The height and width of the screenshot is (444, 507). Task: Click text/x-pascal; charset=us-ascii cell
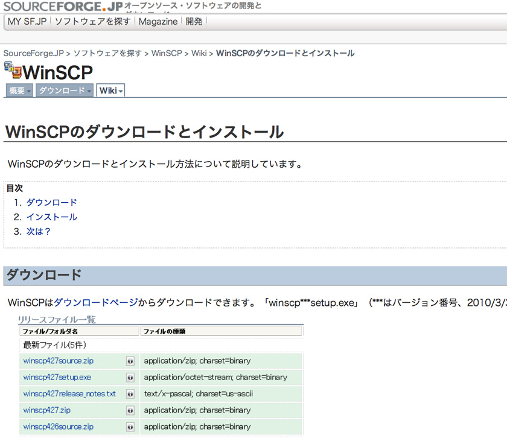point(221,394)
